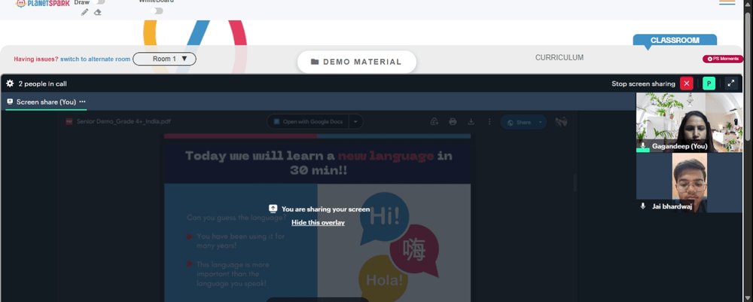Expand the call to fullscreen
Viewport: 753px width, 302px height.
coord(731,84)
